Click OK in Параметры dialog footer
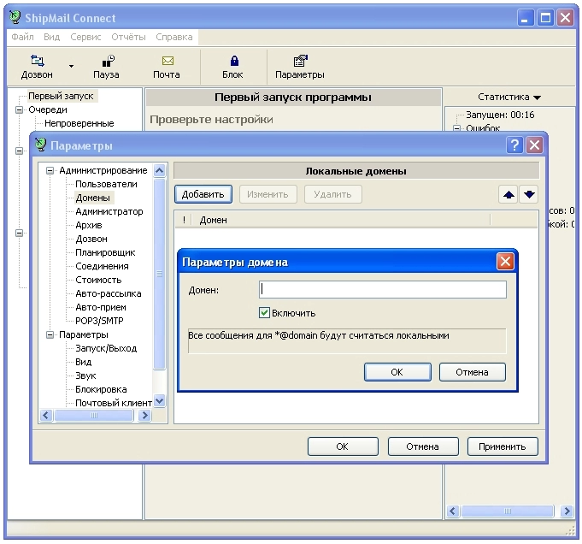The height and width of the screenshot is (544, 582). 343,446
